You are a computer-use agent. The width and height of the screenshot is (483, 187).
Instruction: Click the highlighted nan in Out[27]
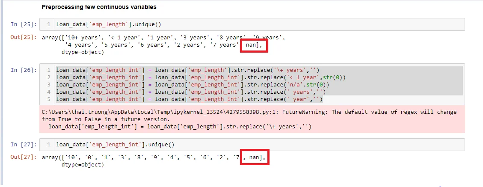click(x=255, y=158)
